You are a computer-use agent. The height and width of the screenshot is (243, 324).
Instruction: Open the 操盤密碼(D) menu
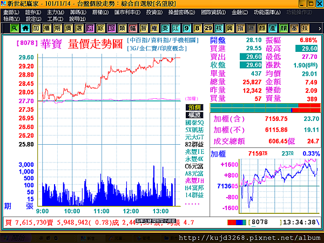click(181, 12)
